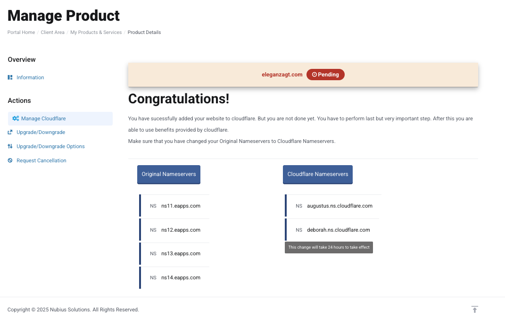Image resolution: width=505 pixels, height=335 pixels.
Task: Click the Overview section heading
Action: click(22, 59)
